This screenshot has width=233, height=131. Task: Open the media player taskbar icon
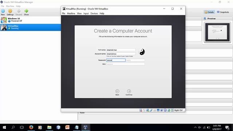40,127
